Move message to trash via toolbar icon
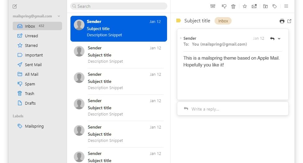Viewport: 303px width, 163px height. (233, 7)
